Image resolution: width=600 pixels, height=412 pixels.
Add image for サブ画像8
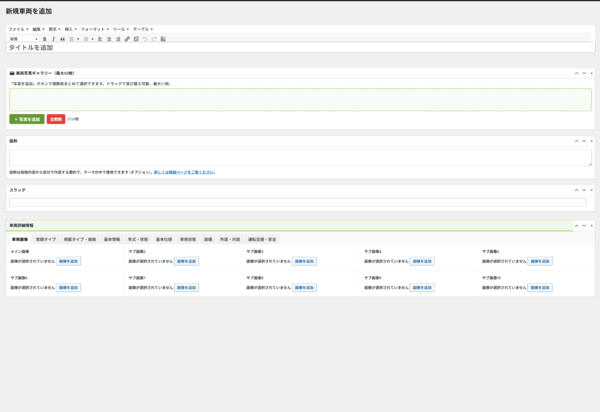(304, 288)
